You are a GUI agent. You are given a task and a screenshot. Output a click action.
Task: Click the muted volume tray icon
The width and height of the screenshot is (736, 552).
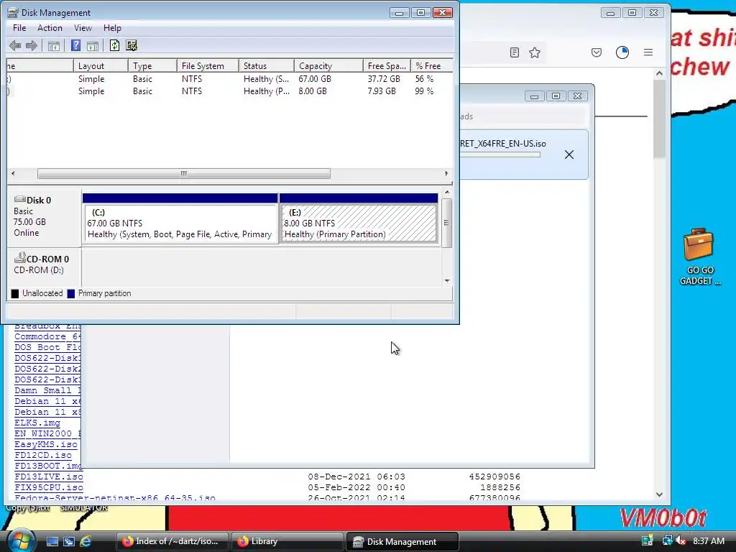(x=681, y=541)
